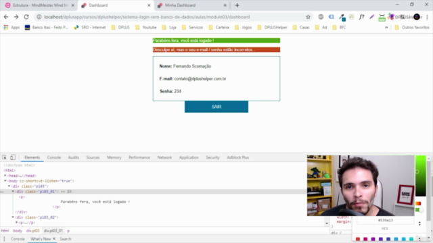
Task: Close the MindMeister tab
Action: (x=73, y=5)
